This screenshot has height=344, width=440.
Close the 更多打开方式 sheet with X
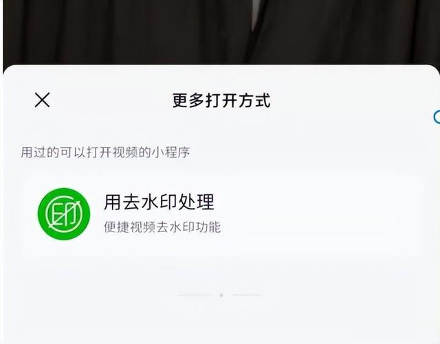click(42, 100)
